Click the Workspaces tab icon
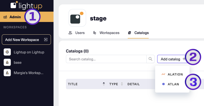204x106 pixels. 95,33
